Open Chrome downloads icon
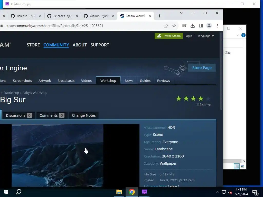The image size is (263, 197). pos(193,26)
